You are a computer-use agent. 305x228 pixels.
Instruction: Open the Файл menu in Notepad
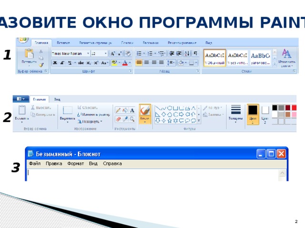pyautogui.click(x=35, y=163)
